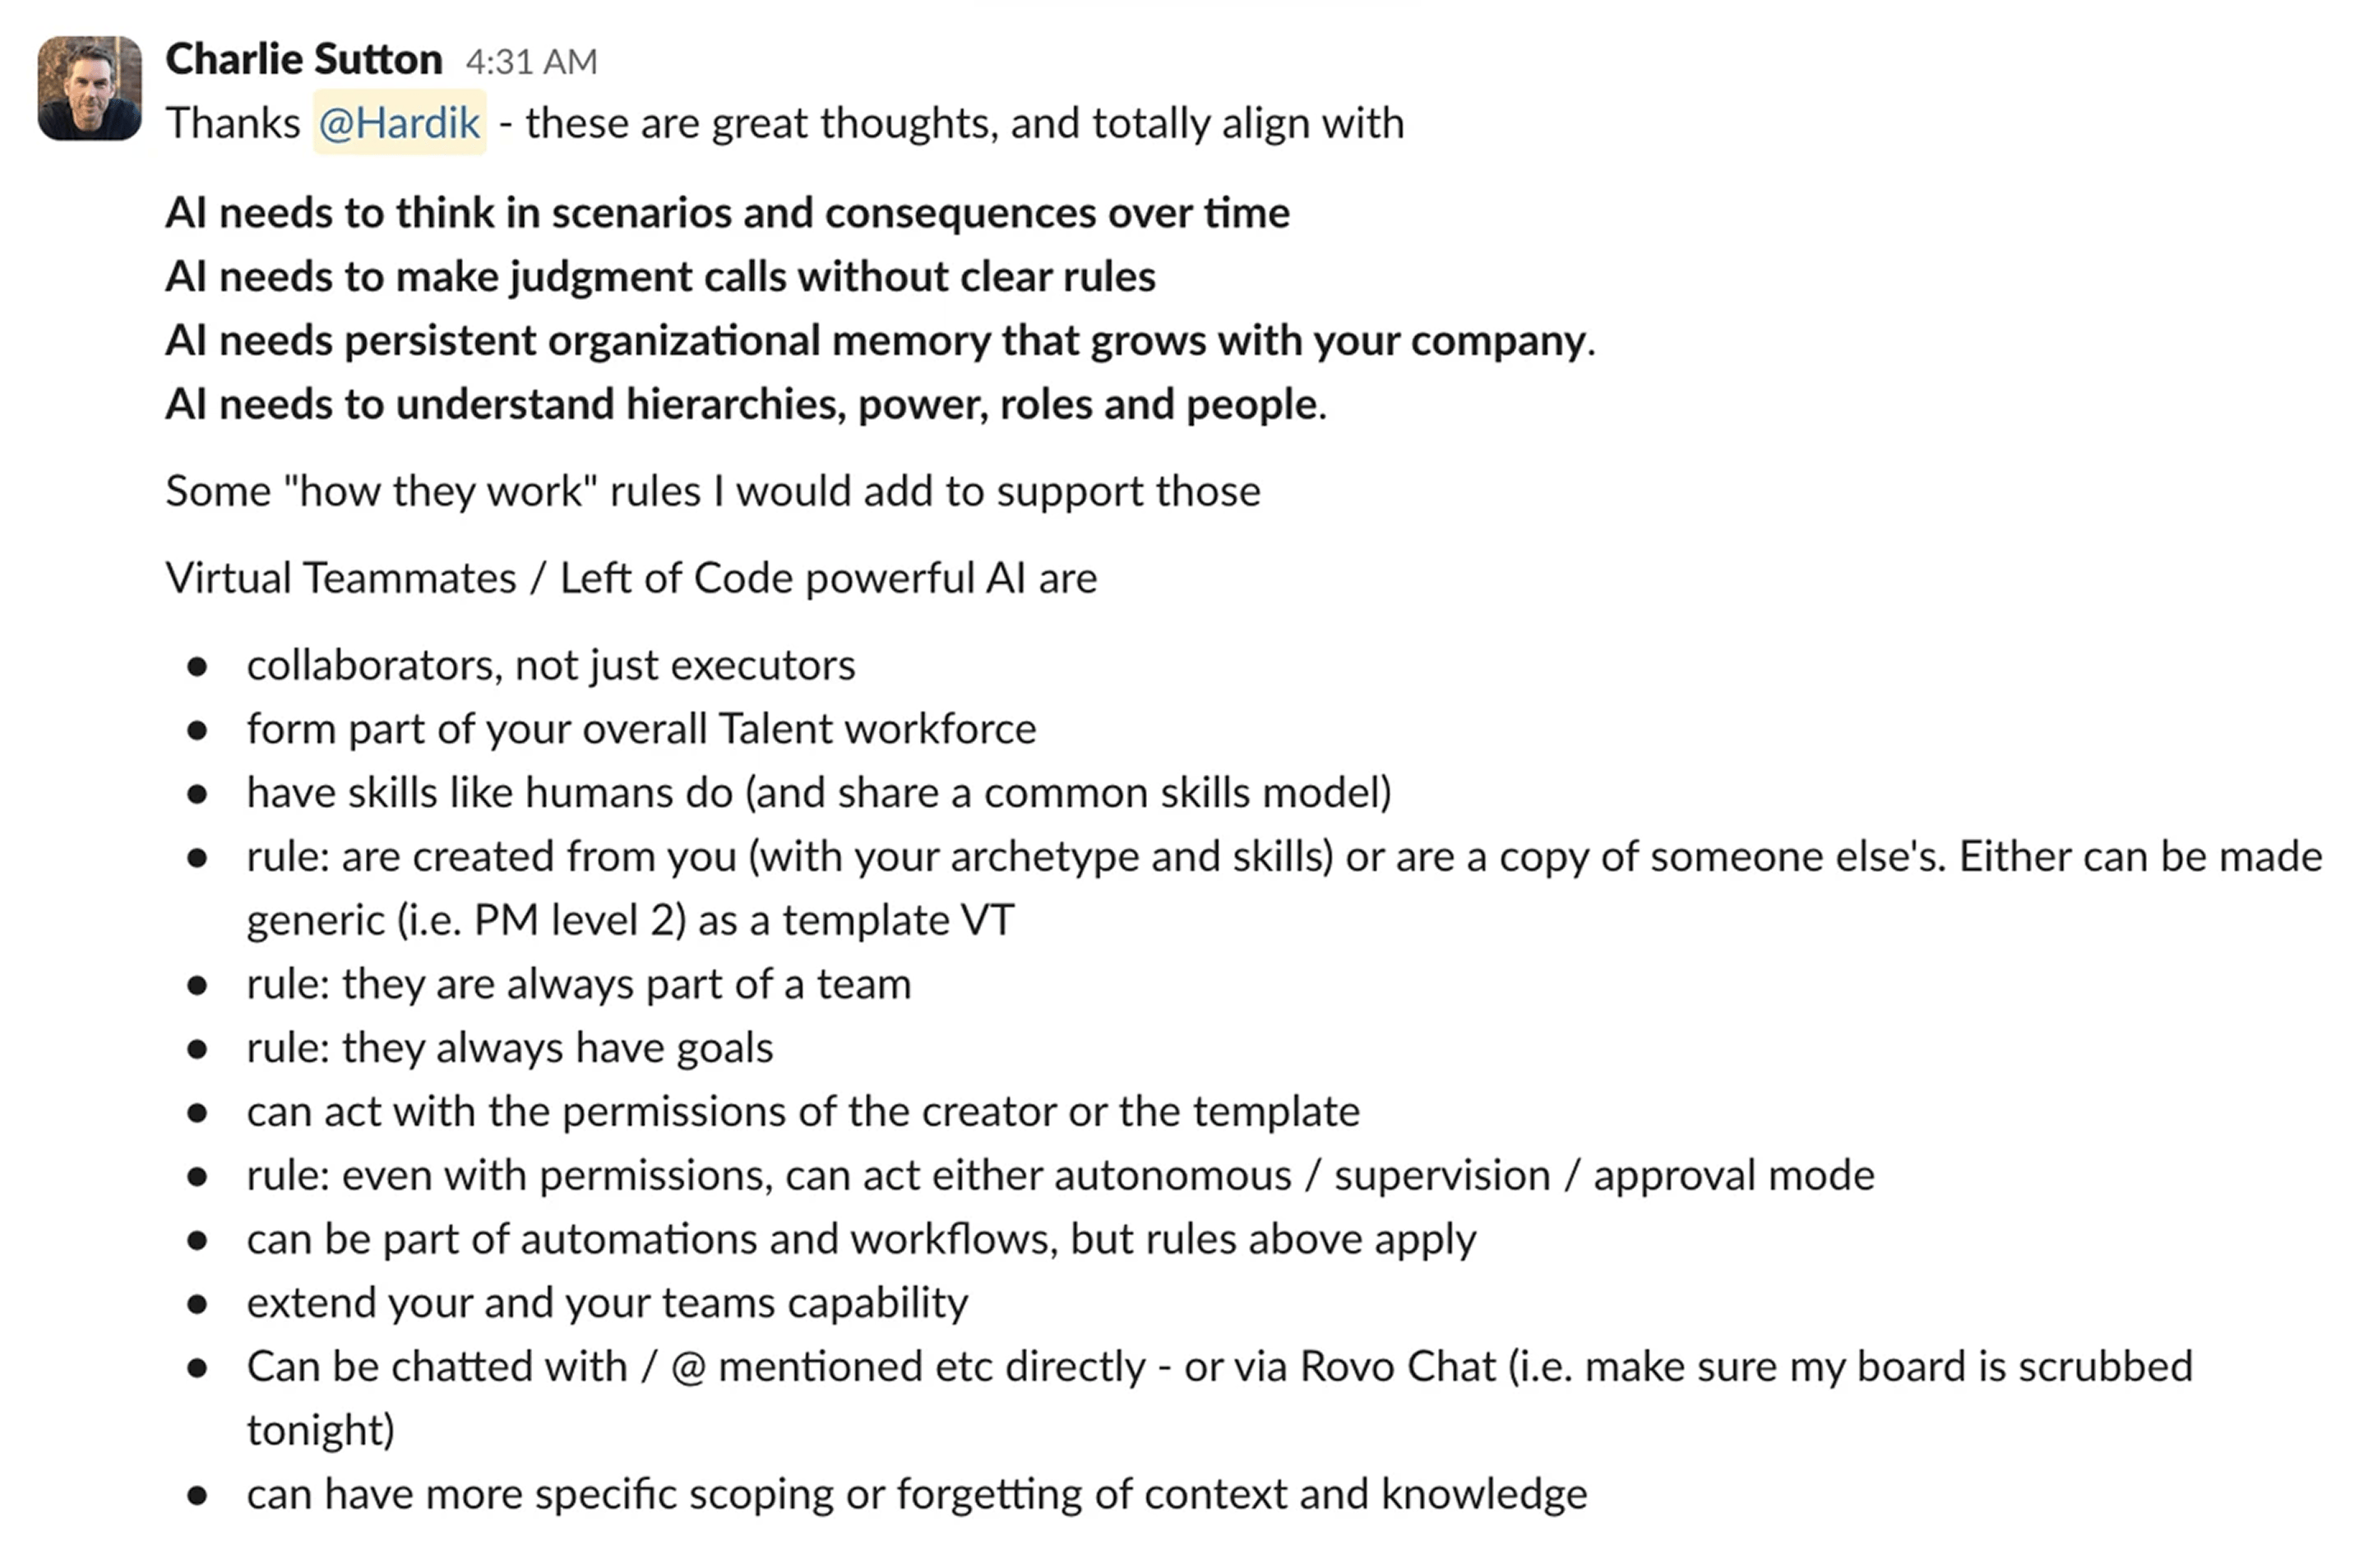The height and width of the screenshot is (1568, 2368).
Task: Click the "automations and workflows" bullet
Action: pos(860,1240)
